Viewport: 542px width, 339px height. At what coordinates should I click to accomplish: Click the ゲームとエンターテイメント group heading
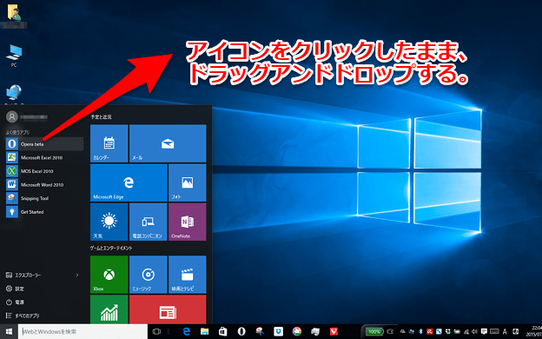[x=111, y=248]
